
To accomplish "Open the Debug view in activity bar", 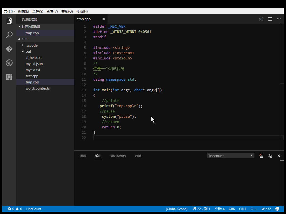I will pyautogui.click(x=9, y=63).
